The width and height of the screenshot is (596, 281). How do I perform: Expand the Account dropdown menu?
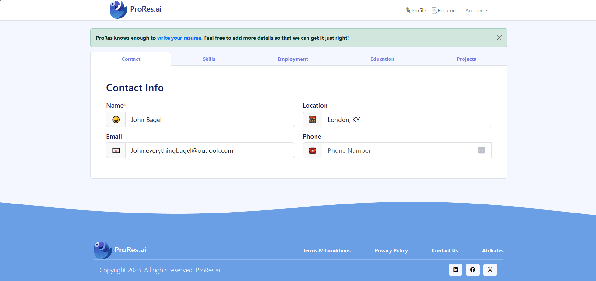click(476, 11)
